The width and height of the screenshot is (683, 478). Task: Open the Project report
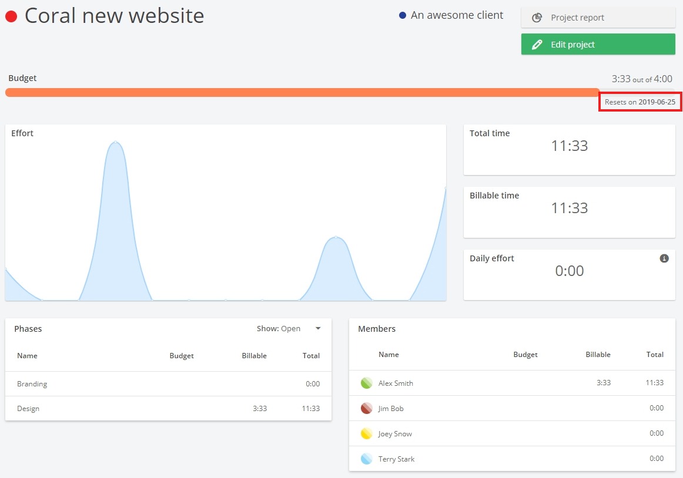click(598, 18)
